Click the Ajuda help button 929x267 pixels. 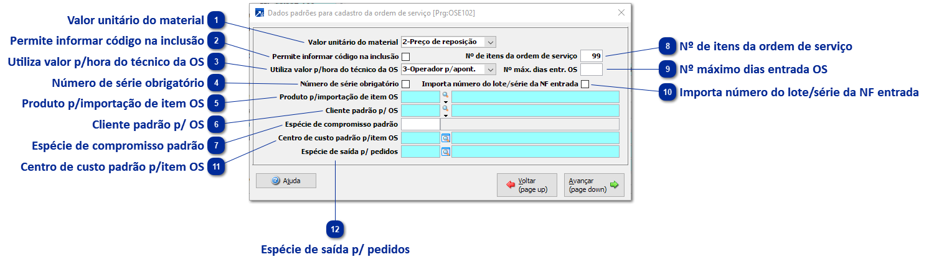point(286,181)
